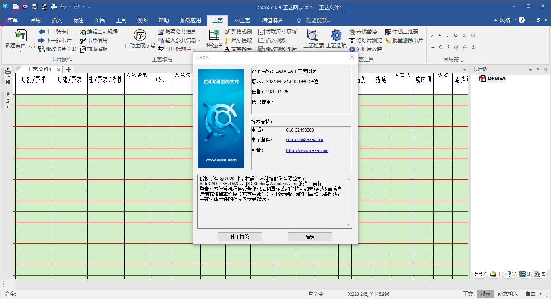
Task: Go to previous card 上一张卡片
Action: click(x=55, y=32)
